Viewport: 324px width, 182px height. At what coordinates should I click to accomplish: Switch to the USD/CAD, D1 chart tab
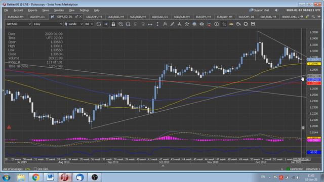pos(160,17)
